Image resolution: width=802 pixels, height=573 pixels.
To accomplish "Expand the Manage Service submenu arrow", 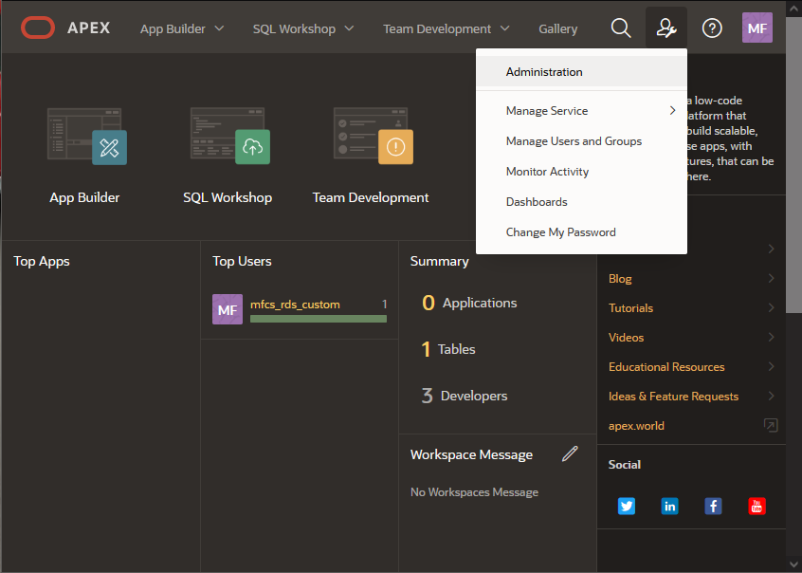I will 672,111.
